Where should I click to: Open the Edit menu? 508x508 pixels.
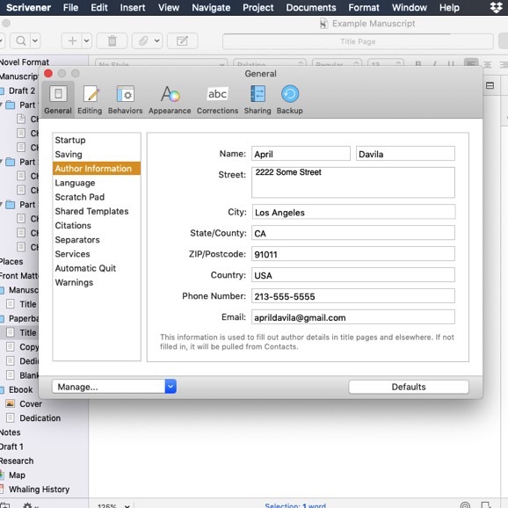pyautogui.click(x=99, y=7)
